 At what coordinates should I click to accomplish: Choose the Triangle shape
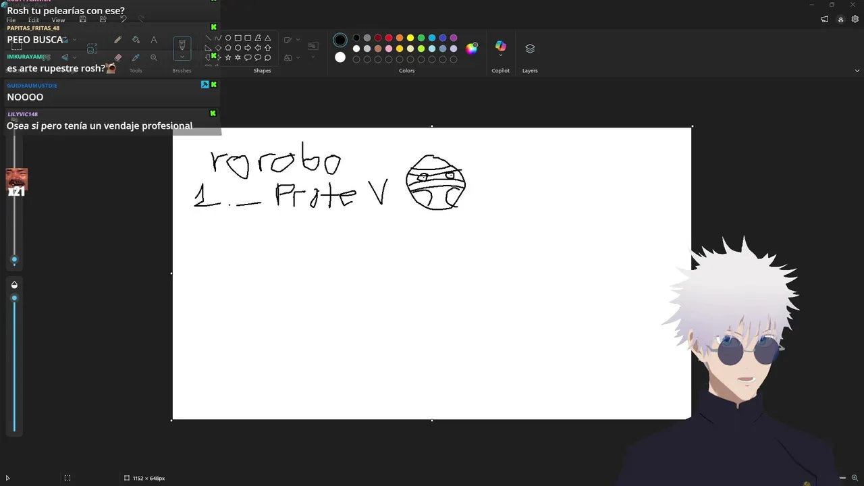point(268,38)
